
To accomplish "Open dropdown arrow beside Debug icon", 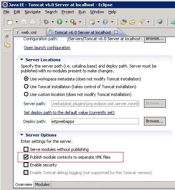I will coord(53,22).
